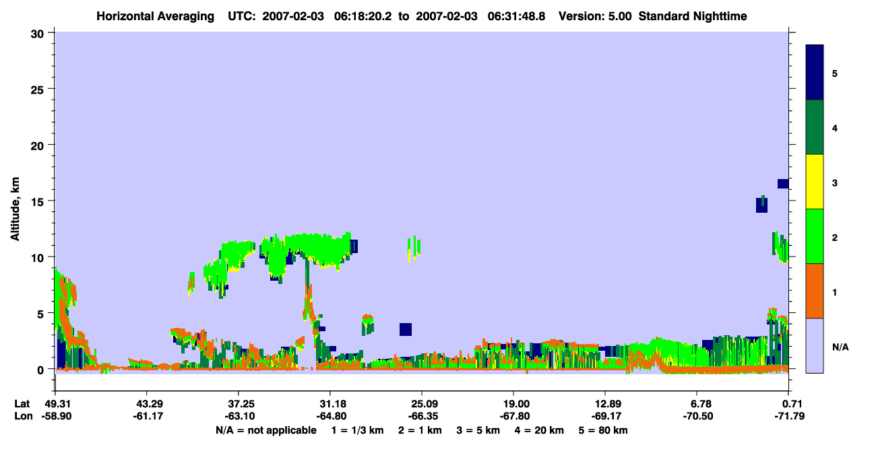Screen dimensions: 876x449
Task: Click the color bar label 'N/A'
Action: click(x=840, y=347)
